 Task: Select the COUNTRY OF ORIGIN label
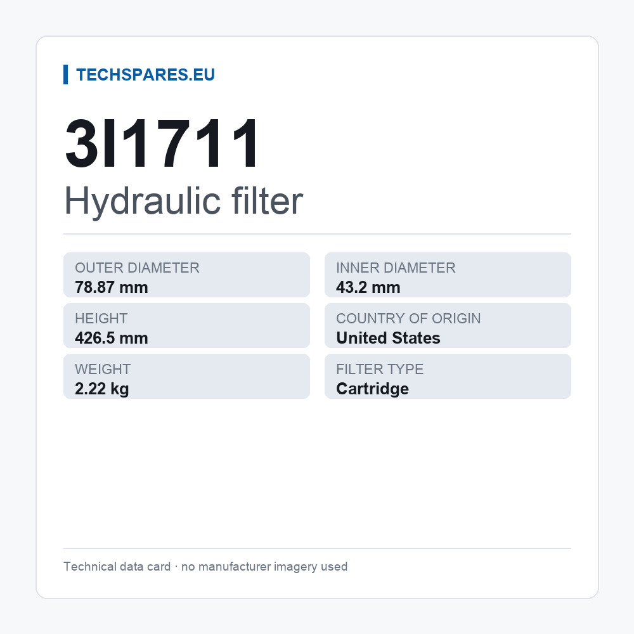pyautogui.click(x=408, y=319)
